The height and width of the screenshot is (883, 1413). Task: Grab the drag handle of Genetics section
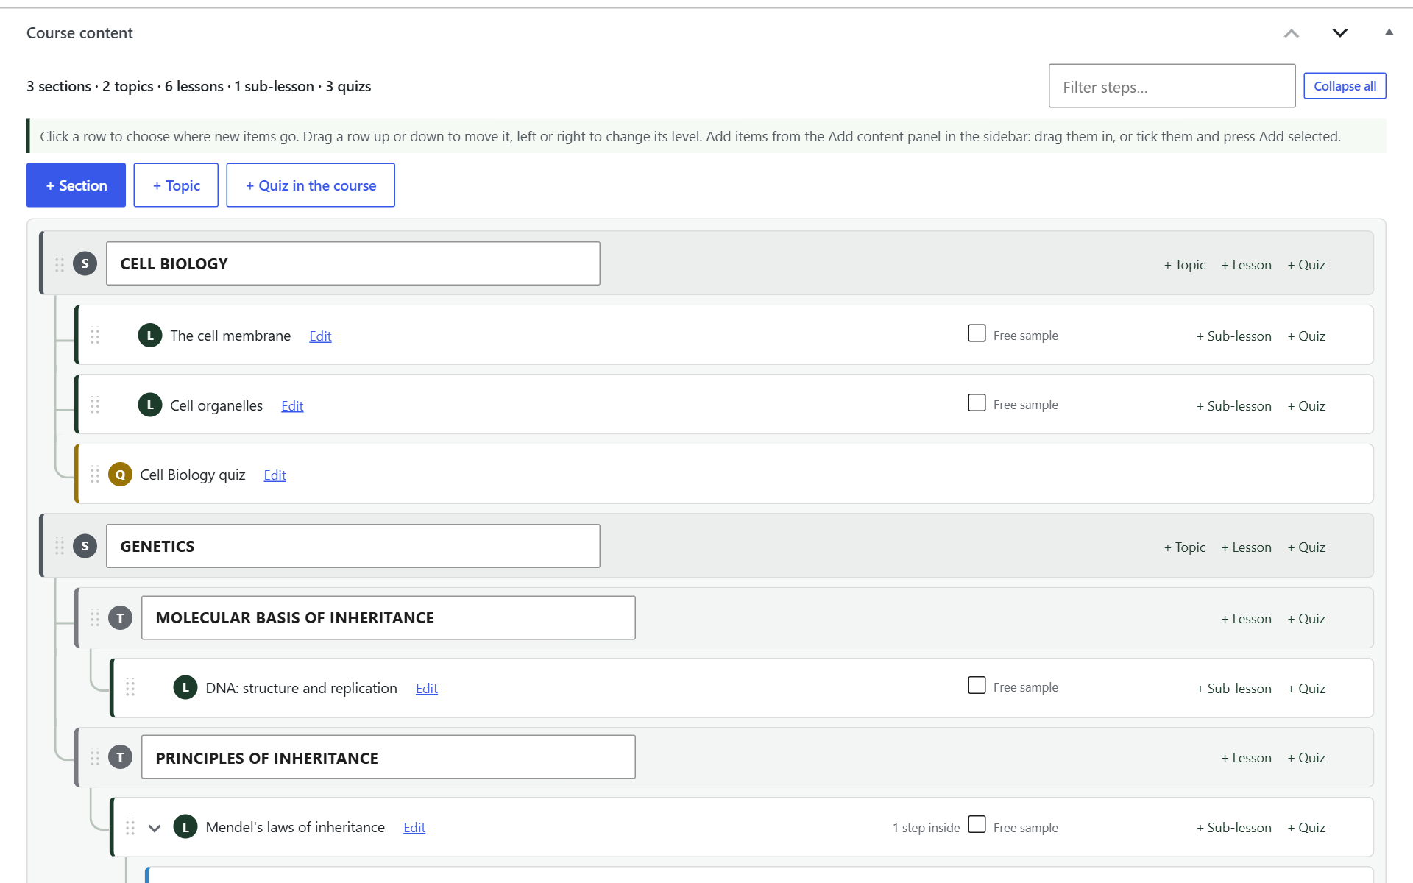pos(60,546)
